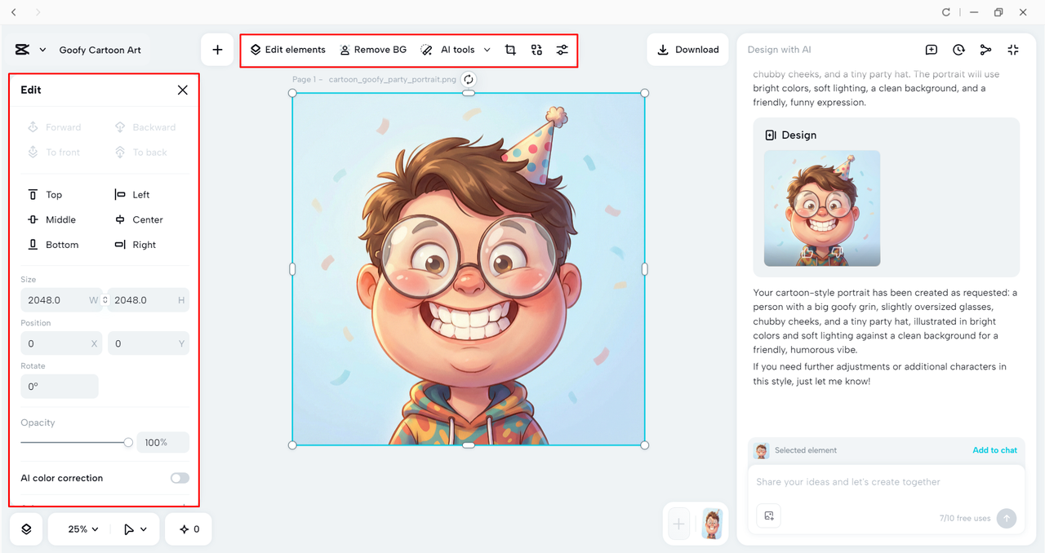
Task: Select the page thumbnail at canvas bottom
Action: 713,524
